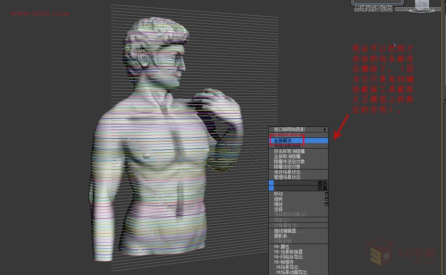Open 旋转 settings box icon

pyautogui.click(x=326, y=199)
